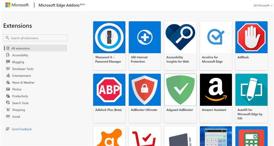This screenshot has height=146, width=274.
Task: Expand the All Microsoft dropdown
Action: [263, 6]
